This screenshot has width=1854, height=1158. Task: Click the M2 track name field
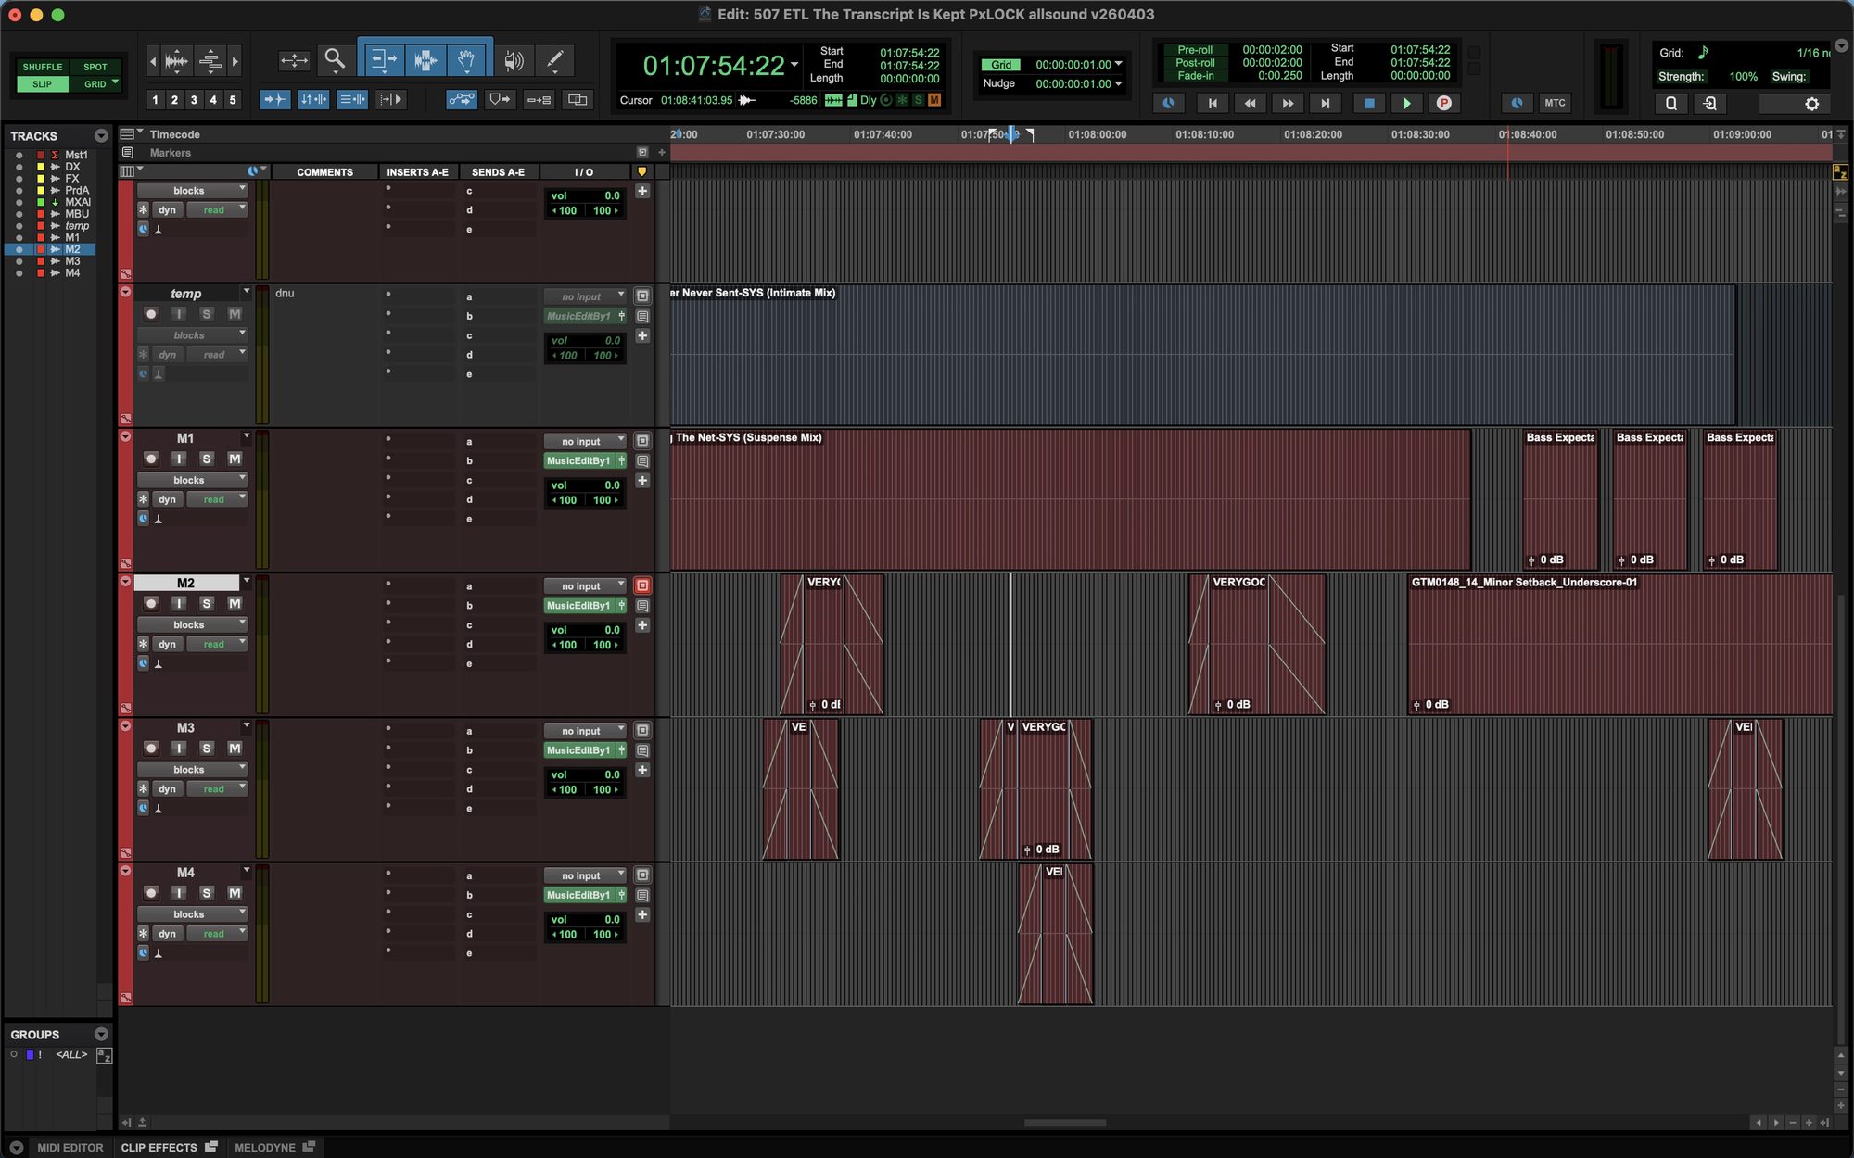pos(186,583)
